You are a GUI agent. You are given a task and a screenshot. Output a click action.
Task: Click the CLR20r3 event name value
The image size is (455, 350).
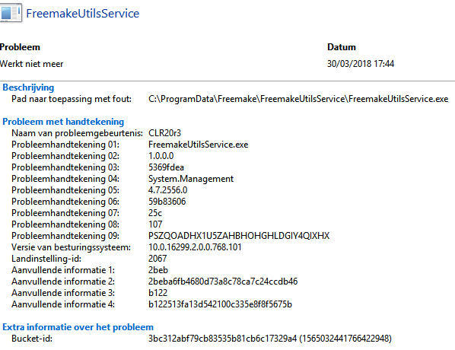[164, 133]
